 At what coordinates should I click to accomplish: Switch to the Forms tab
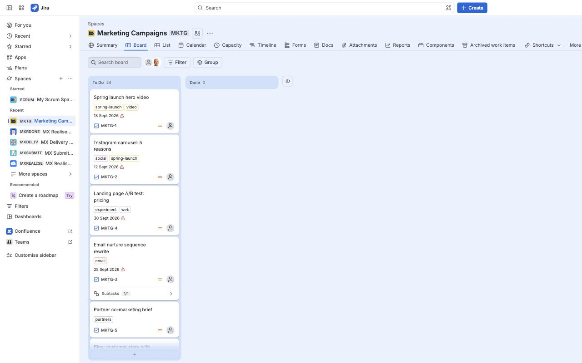coord(295,45)
